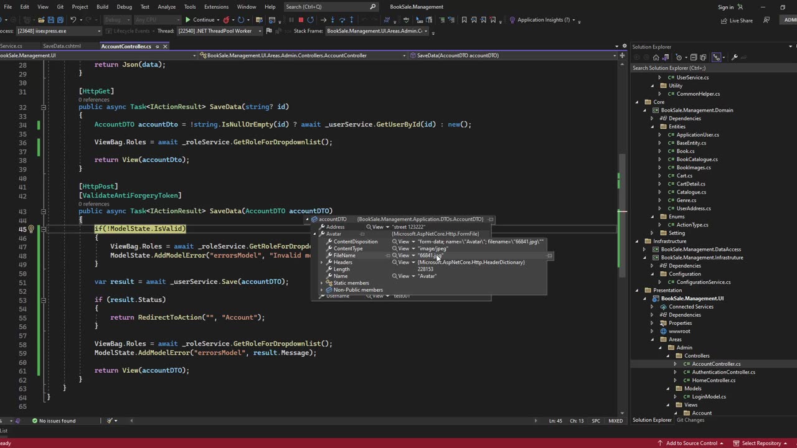Click the Step Out icon

[x=351, y=20]
